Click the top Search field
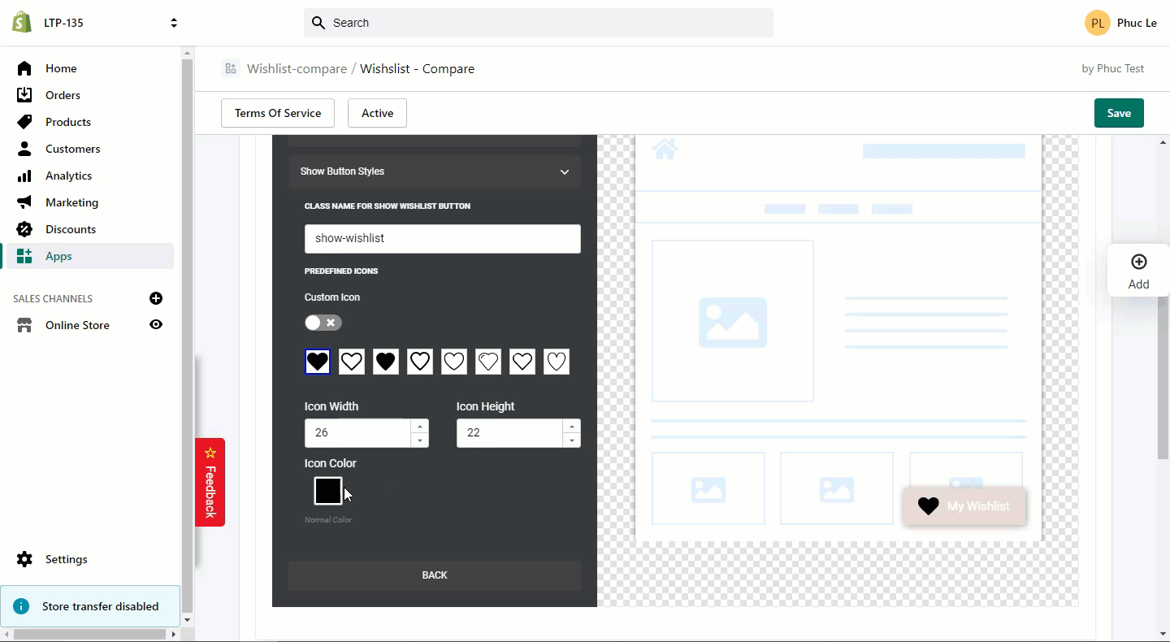The image size is (1170, 642). [x=539, y=23]
